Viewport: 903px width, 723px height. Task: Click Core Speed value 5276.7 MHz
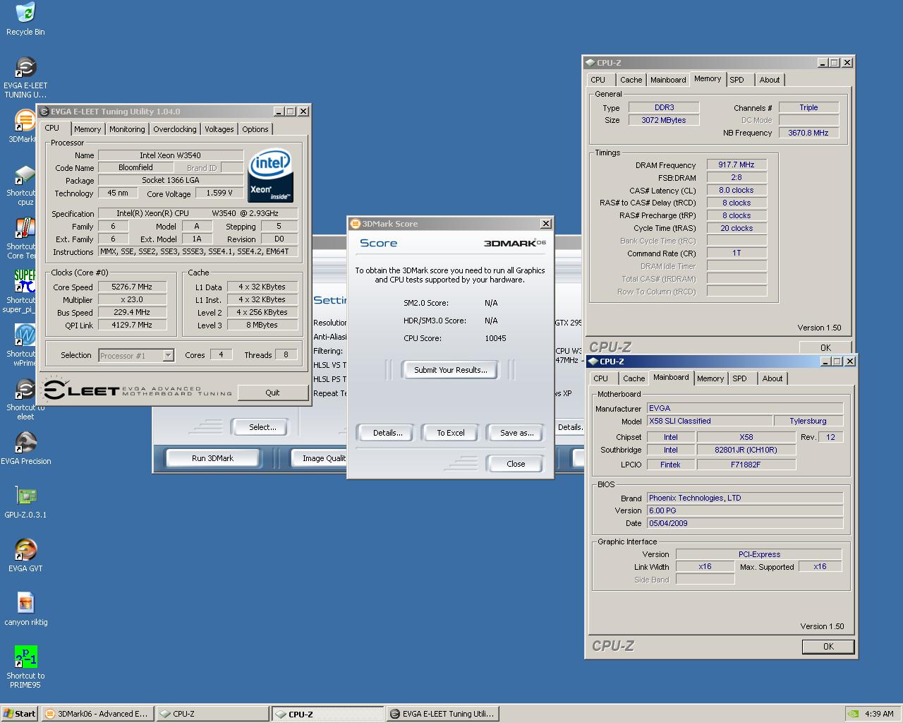pyautogui.click(x=133, y=287)
